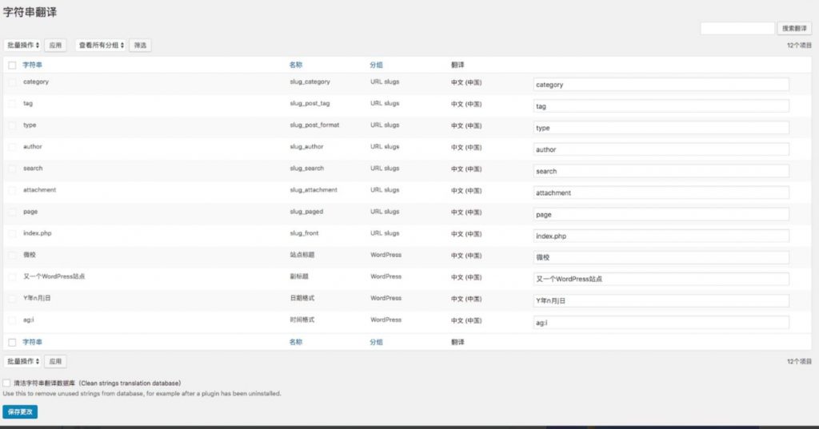Sort by 分组 in the table footer

point(376,342)
